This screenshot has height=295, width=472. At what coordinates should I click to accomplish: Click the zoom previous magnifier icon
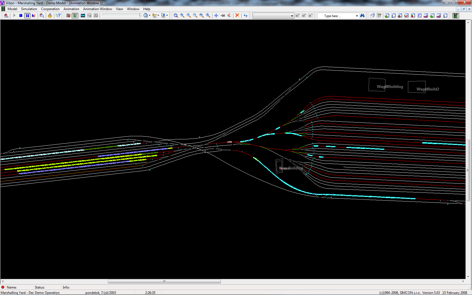[x=182, y=16]
